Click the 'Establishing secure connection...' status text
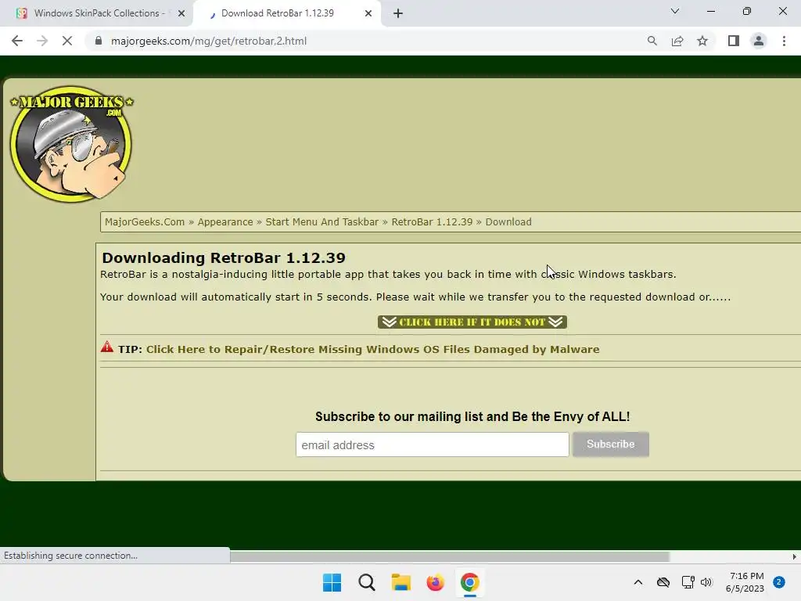The width and height of the screenshot is (801, 601). coord(70,556)
